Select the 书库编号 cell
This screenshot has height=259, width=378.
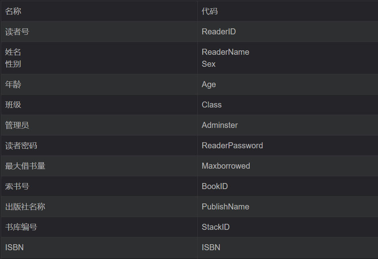coord(21,227)
